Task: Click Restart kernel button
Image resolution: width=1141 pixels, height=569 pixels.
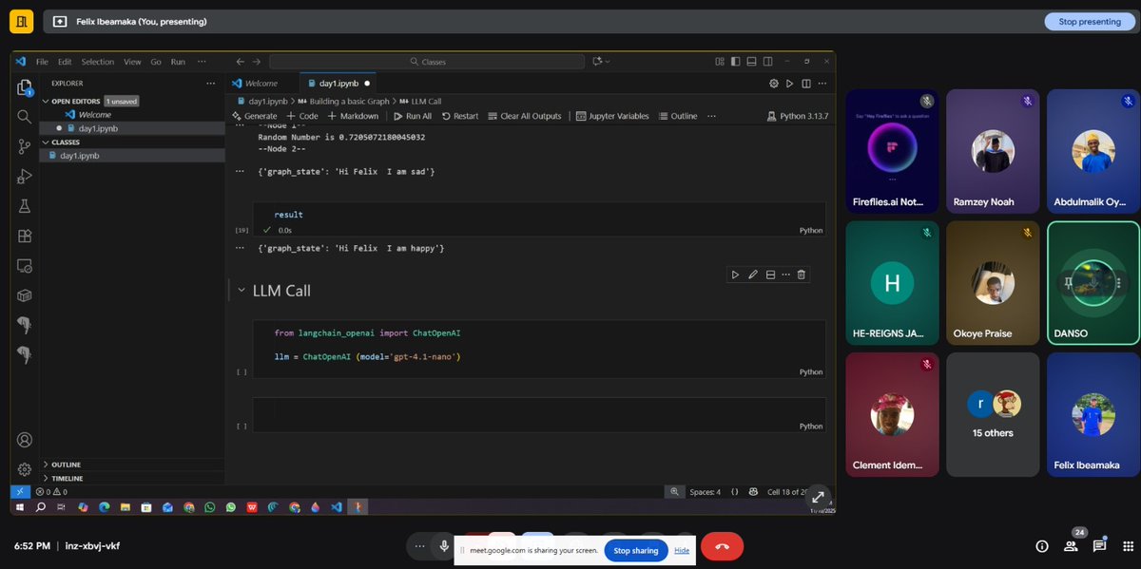Action: (x=460, y=116)
